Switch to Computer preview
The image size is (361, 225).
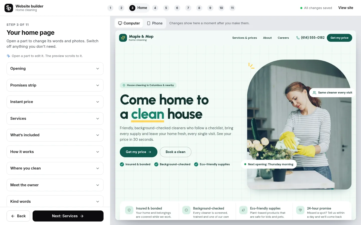tap(129, 23)
